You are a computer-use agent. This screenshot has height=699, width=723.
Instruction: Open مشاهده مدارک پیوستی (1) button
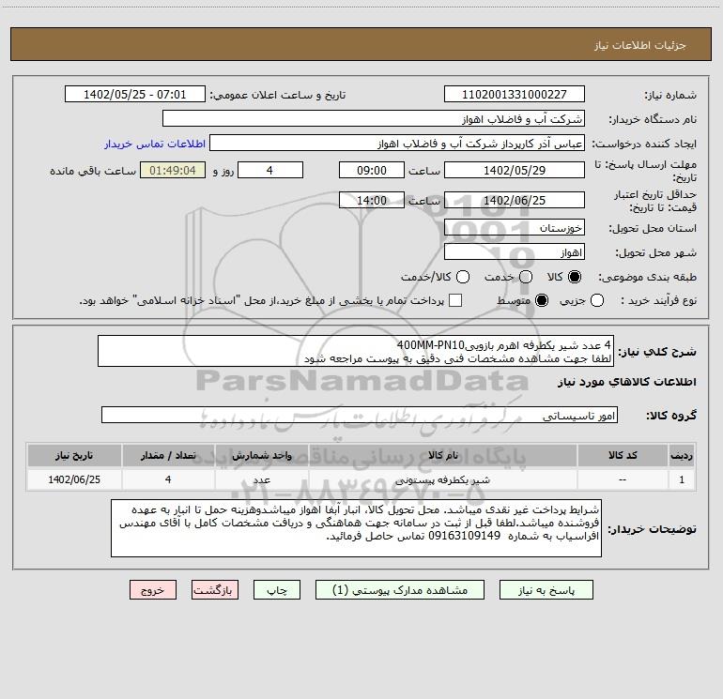tap(400, 590)
